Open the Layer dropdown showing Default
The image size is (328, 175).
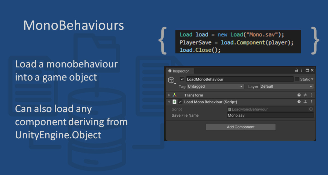[x=286, y=86]
